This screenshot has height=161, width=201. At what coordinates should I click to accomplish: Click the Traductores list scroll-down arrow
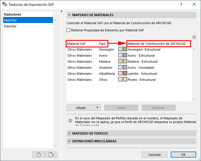click(55, 146)
